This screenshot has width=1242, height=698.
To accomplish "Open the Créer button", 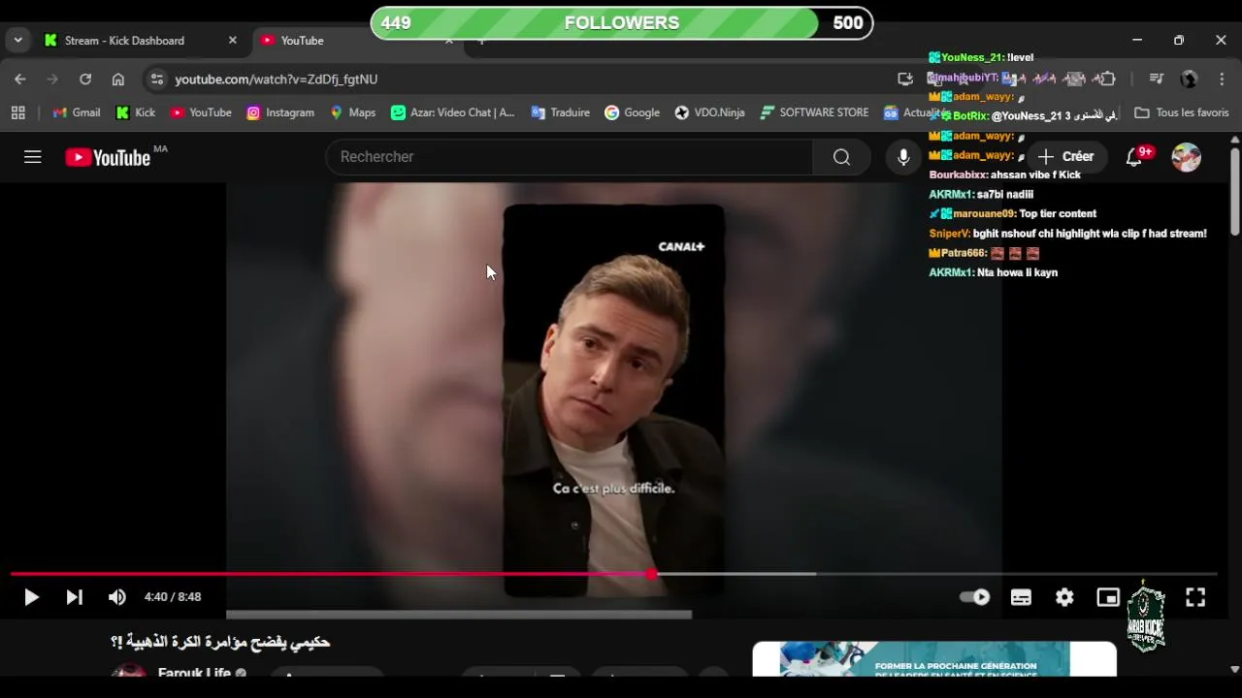I will [x=1065, y=156].
